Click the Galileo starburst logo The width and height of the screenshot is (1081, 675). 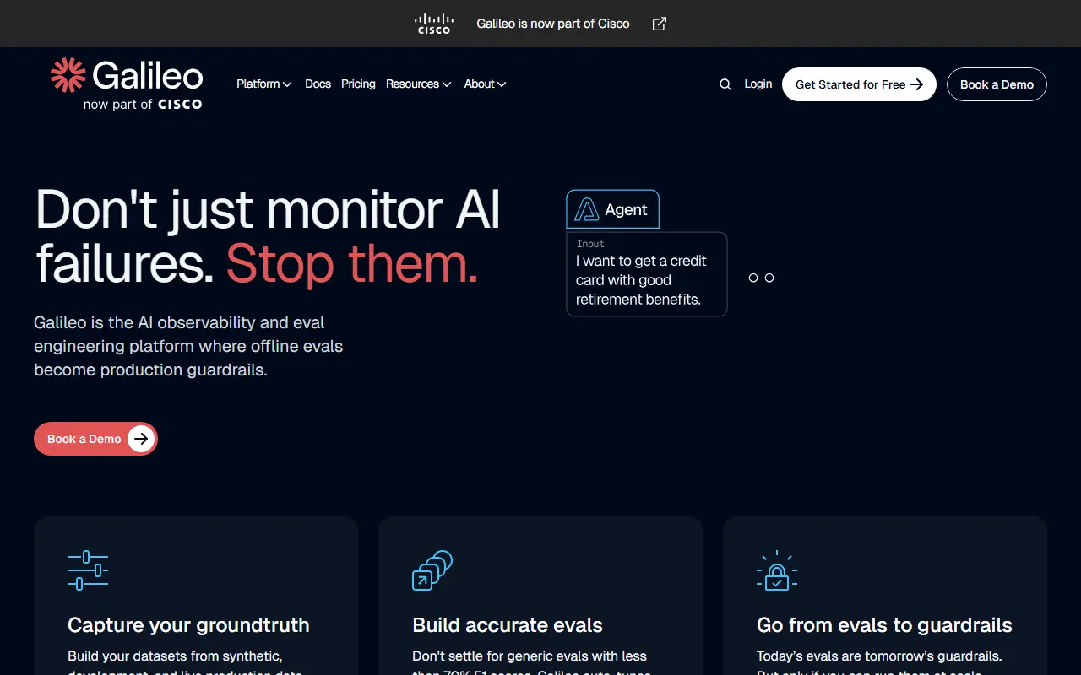(x=68, y=75)
